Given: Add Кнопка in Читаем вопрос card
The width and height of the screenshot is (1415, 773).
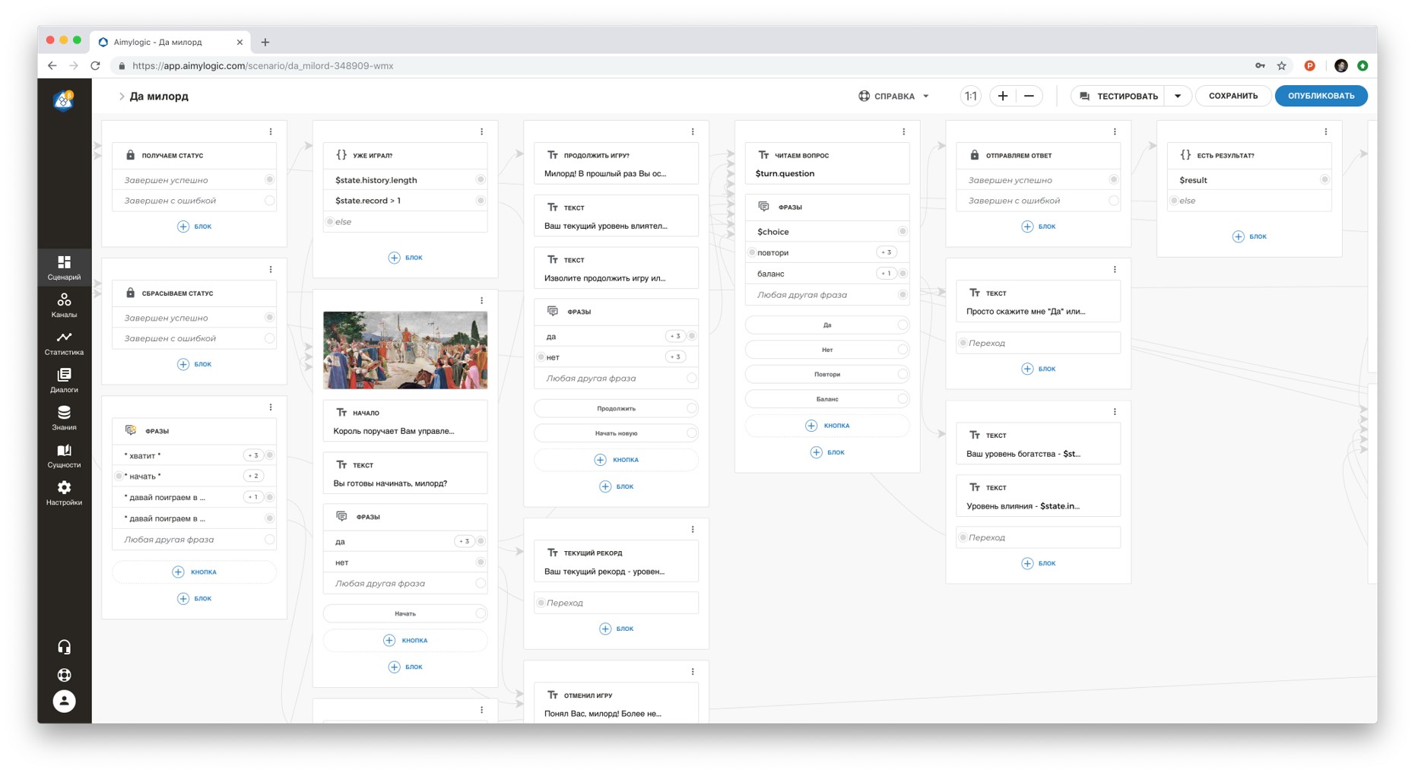Looking at the screenshot, I should (x=827, y=426).
